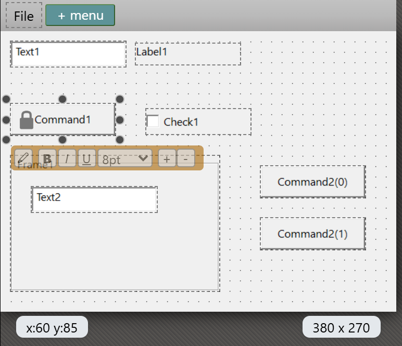The height and width of the screenshot is (346, 402).
Task: Add a new menu with + menu button
Action: [80, 15]
